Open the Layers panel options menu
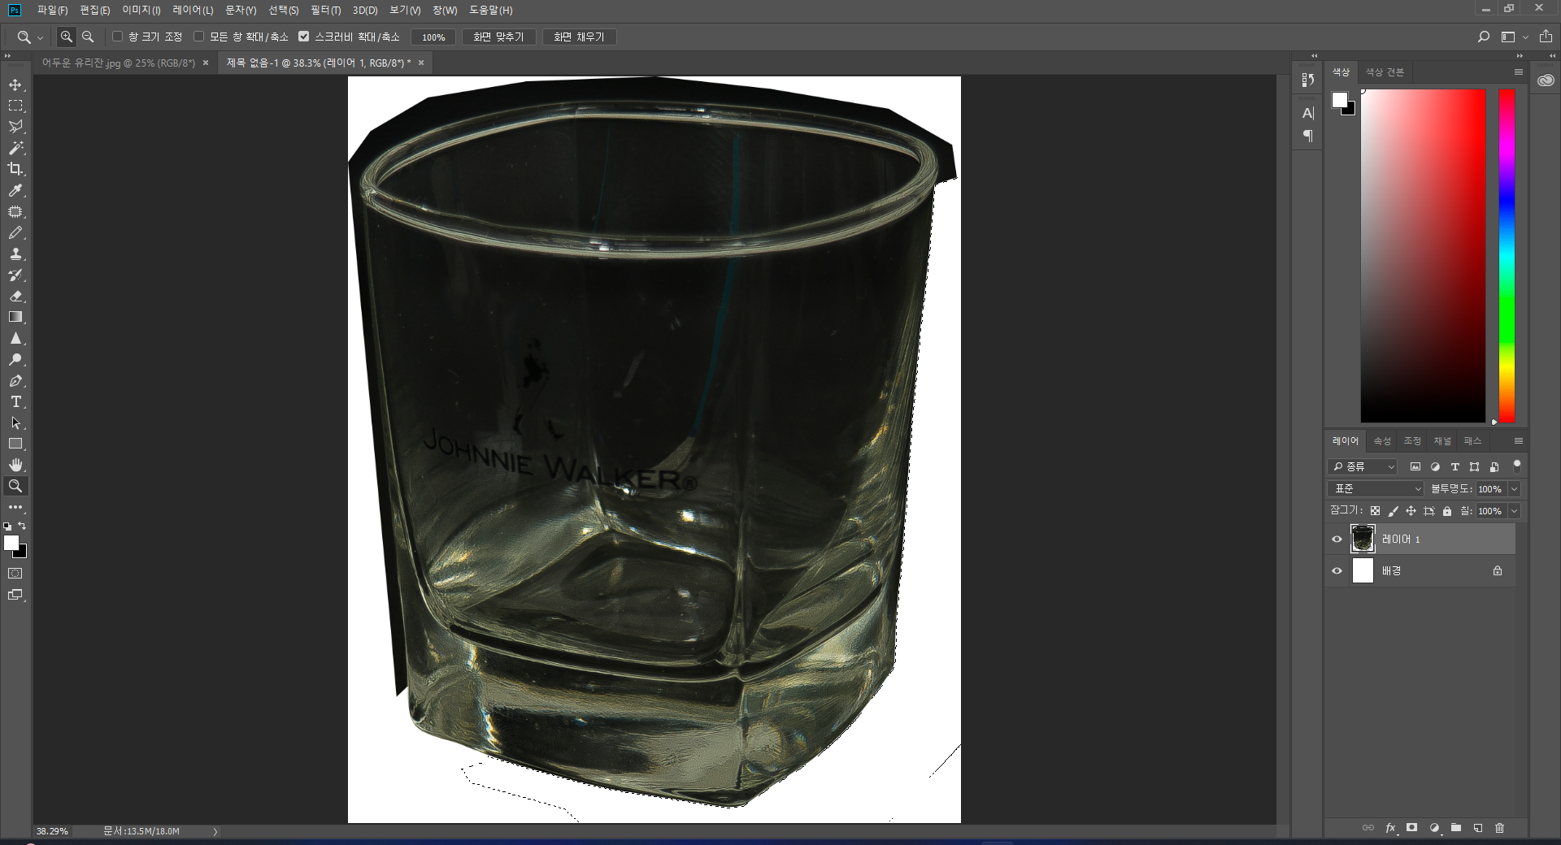1561x845 pixels. click(1518, 441)
